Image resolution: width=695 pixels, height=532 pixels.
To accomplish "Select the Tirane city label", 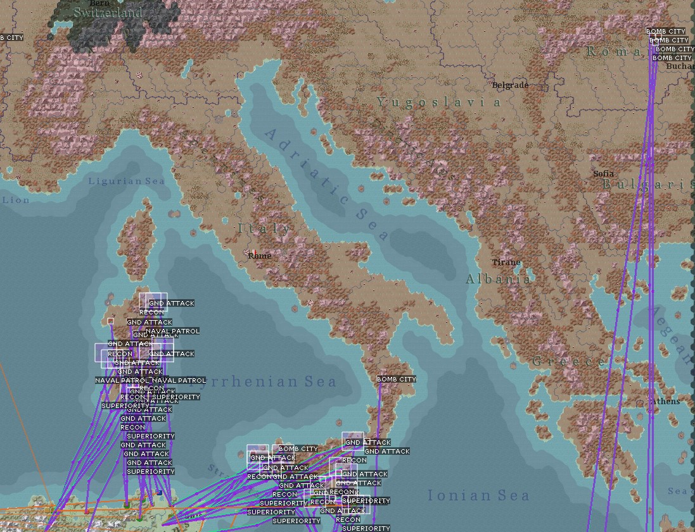I will click(506, 262).
